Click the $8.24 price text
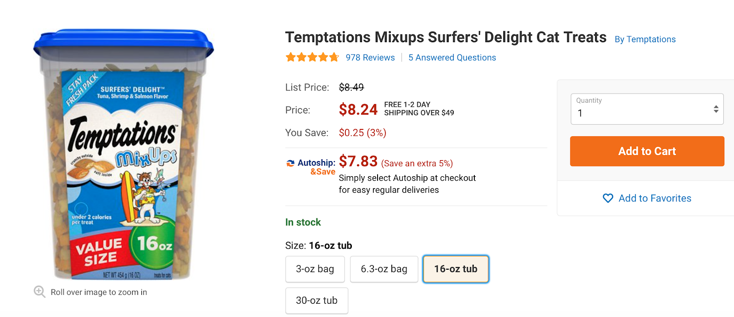This screenshot has height=317, width=734. (358, 110)
